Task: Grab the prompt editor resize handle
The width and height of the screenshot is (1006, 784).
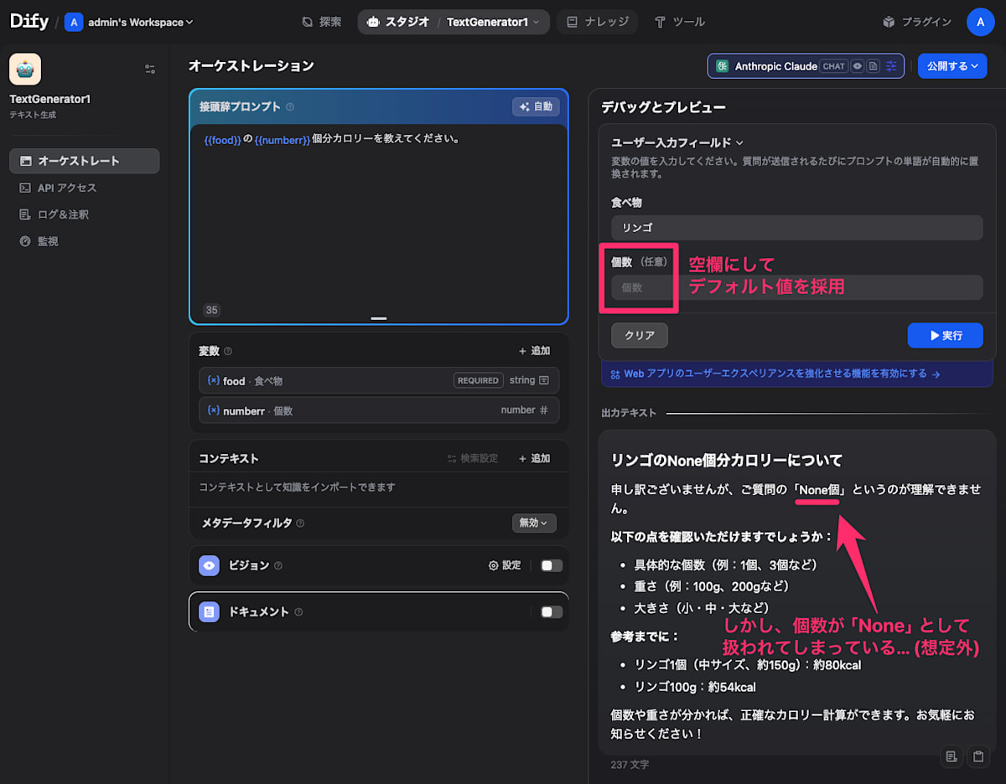Action: click(379, 318)
